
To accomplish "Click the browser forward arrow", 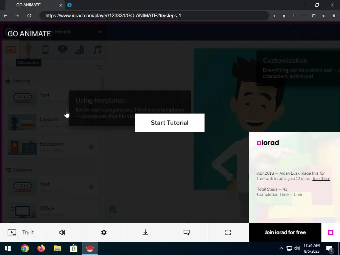I will point(17,16).
